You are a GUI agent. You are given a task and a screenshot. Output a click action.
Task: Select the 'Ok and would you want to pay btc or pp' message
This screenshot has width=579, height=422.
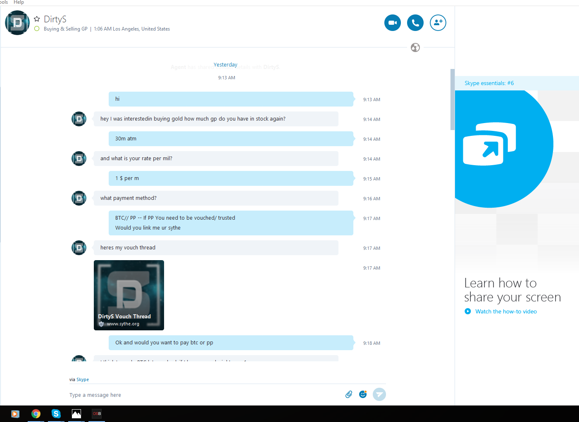(231, 343)
